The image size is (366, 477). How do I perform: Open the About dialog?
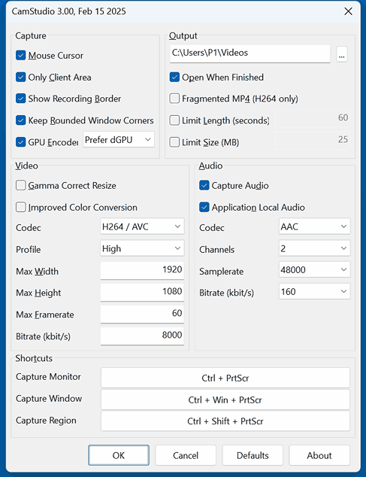[x=319, y=455]
